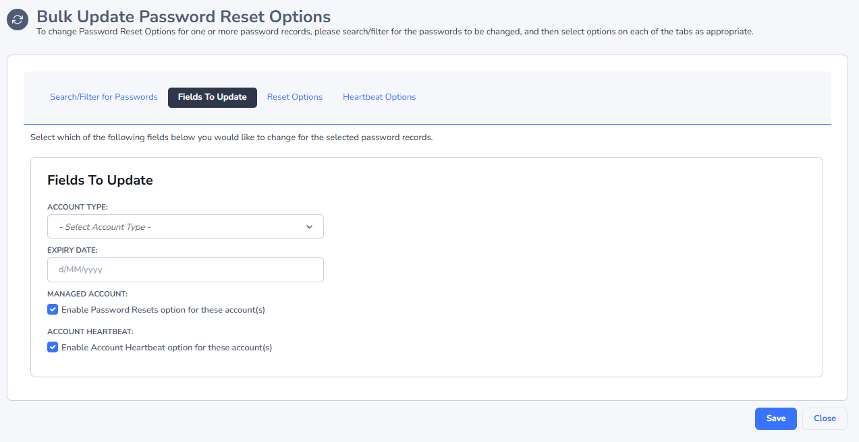Switch to the Reset Options tab
This screenshot has height=442, width=859.
294,97
